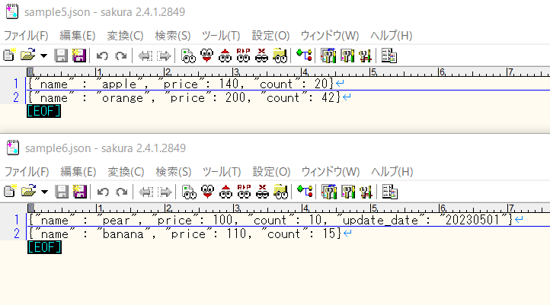This screenshot has width=550, height=305.
Task: Open ヘルプ(H) menu in sample6.json window
Action: (x=392, y=172)
